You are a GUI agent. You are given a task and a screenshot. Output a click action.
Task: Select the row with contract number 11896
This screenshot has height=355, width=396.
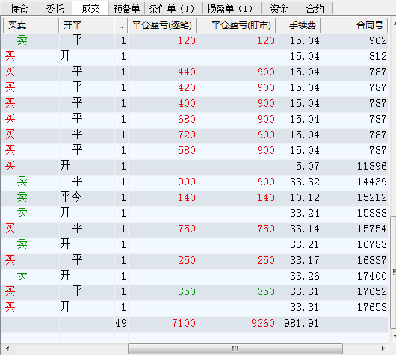coord(196,166)
